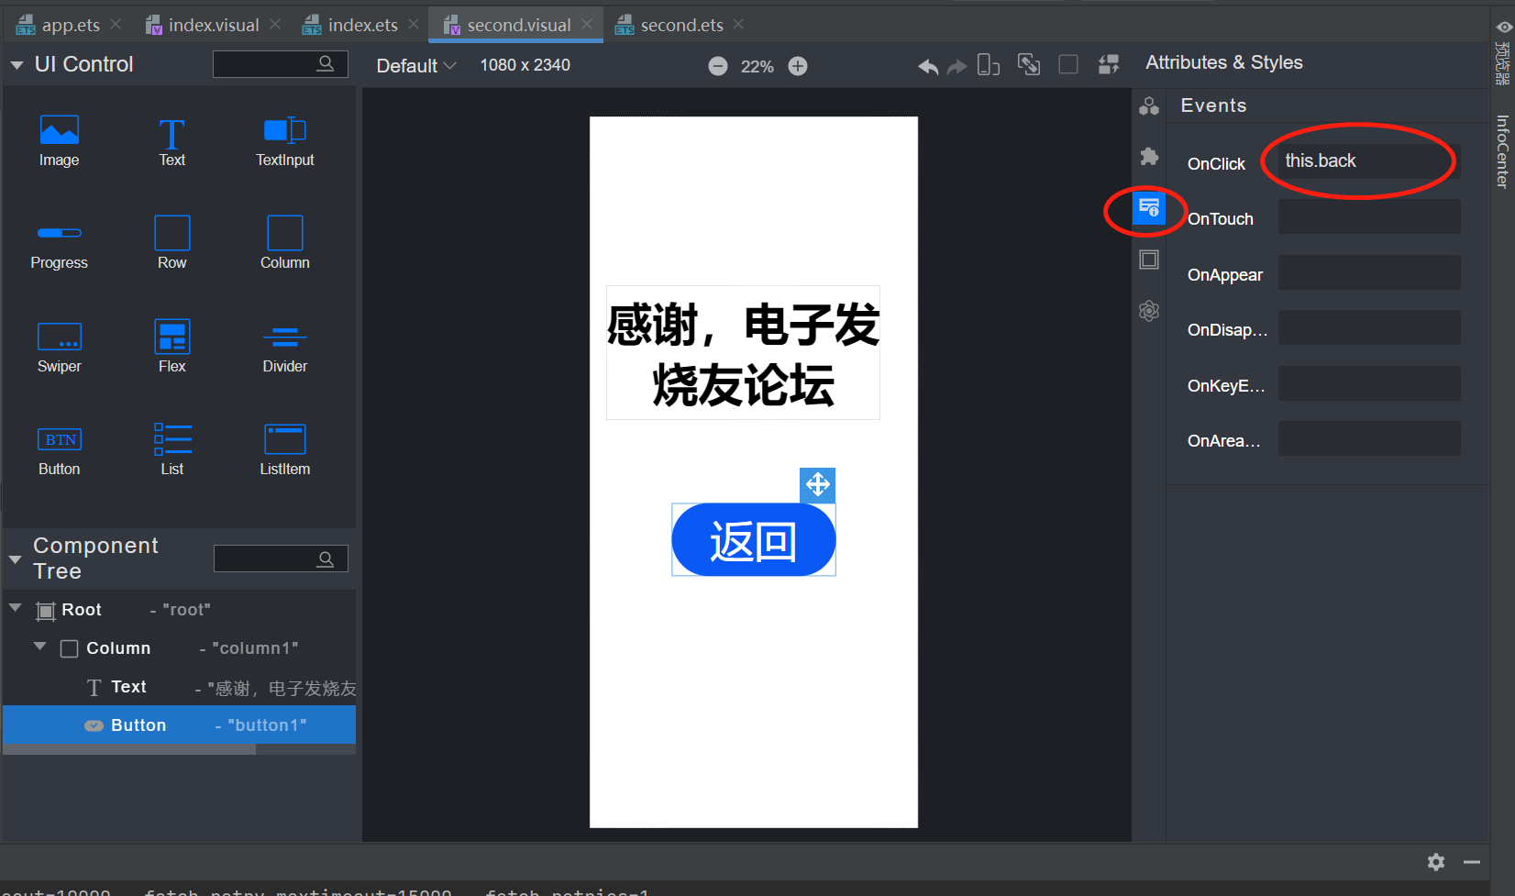Select the Button control in palette
1515x896 pixels.
click(59, 451)
